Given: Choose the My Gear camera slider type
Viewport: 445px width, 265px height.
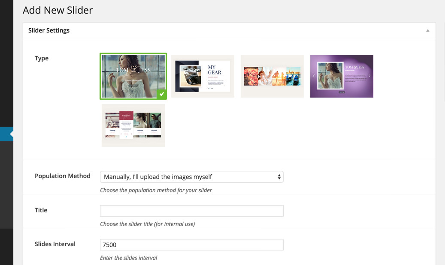Looking at the screenshot, I should coord(203,76).
